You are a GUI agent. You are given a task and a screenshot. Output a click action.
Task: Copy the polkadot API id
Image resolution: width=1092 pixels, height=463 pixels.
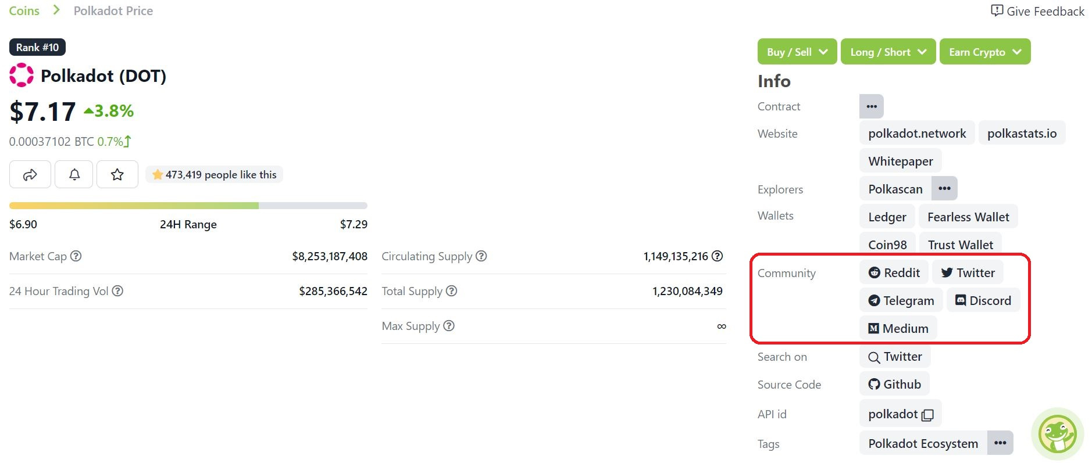tap(928, 415)
